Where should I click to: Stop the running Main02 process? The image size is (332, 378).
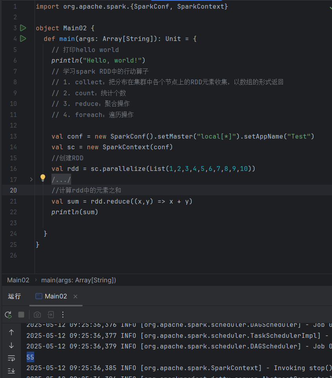click(x=21, y=315)
